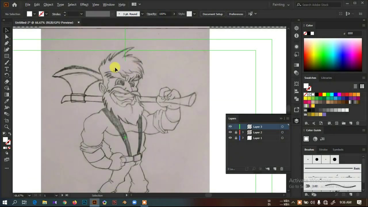Hide Layer 1 visibility eye
Screen dimensions: 368x207
[230, 138]
